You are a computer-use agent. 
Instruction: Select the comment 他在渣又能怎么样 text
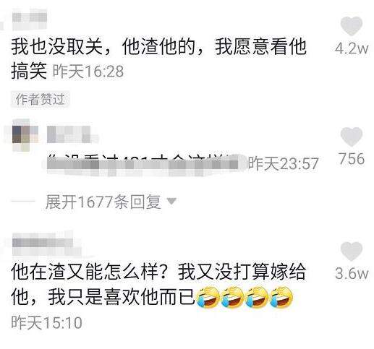pyautogui.click(x=84, y=272)
